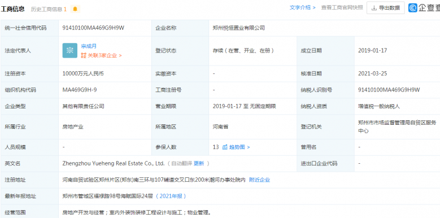Select organization code MA469G9H-9
Screen dimensions: 440x218
[80, 90]
